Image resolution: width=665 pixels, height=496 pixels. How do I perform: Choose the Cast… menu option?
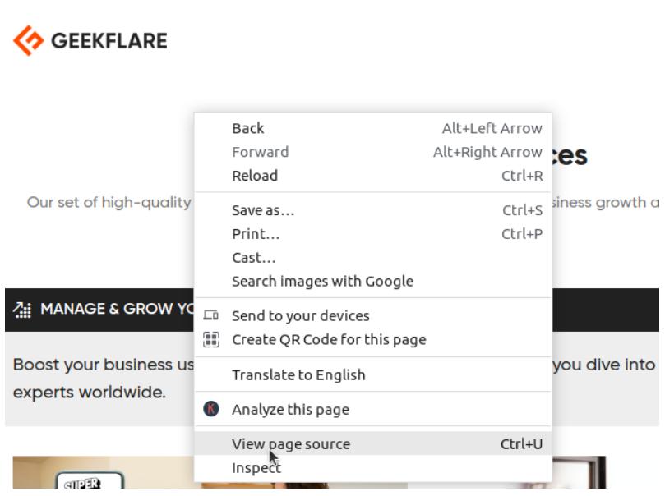(253, 258)
